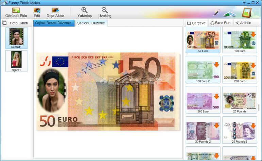Choose the 20 Pounds template
262x161 pixels.
[240, 100]
